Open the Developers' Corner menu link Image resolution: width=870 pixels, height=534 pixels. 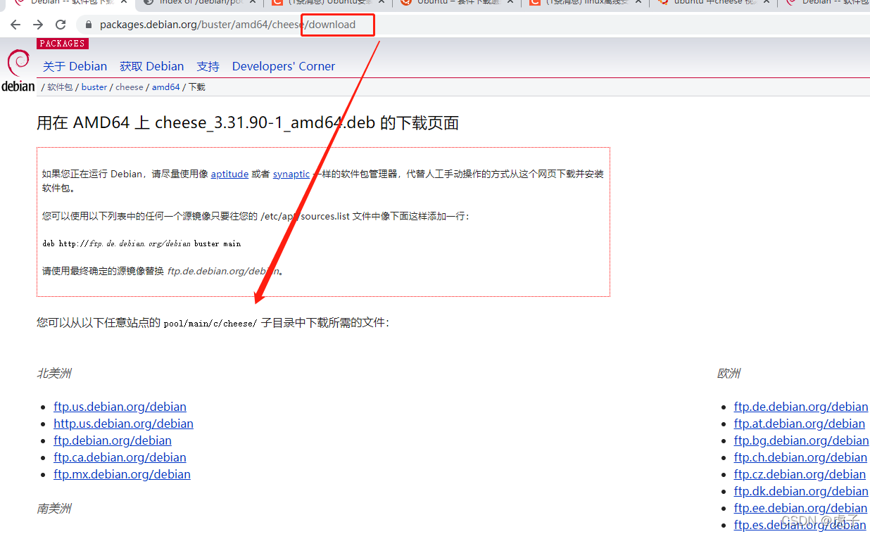point(284,66)
